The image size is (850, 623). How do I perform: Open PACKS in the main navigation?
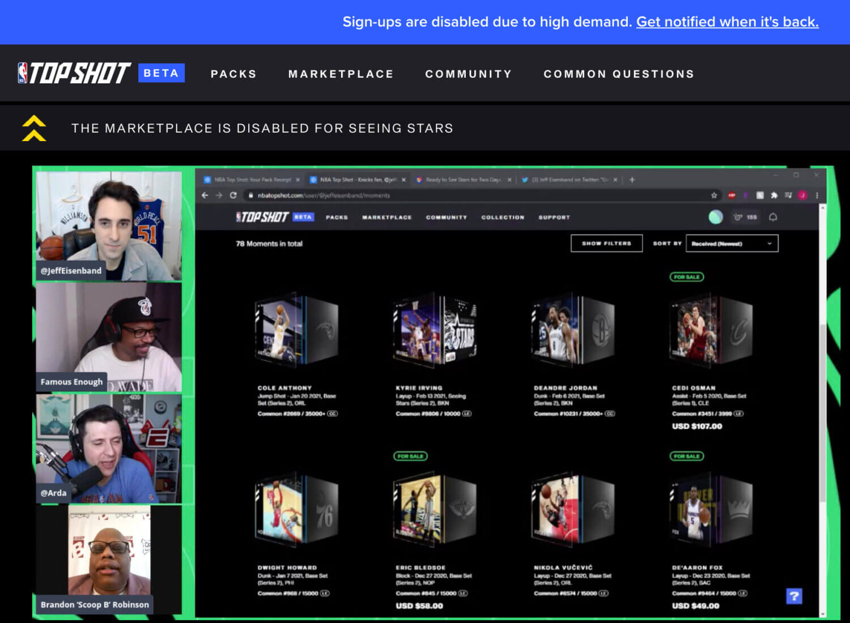233,74
